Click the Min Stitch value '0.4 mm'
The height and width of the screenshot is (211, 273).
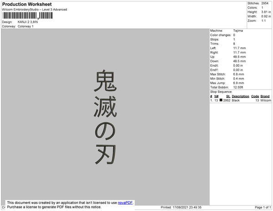pos(238,79)
